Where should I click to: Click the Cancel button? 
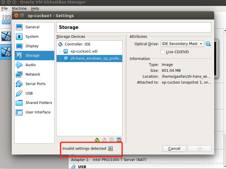click(174, 149)
